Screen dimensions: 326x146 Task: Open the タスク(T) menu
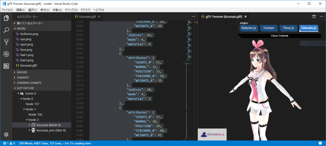click(x=85, y=10)
